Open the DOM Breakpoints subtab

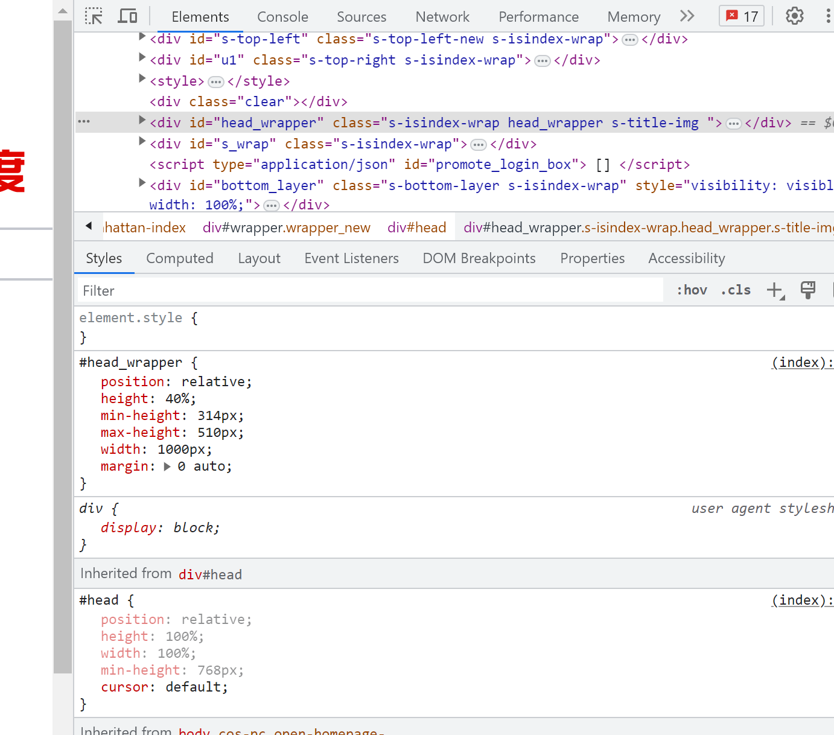pos(479,258)
